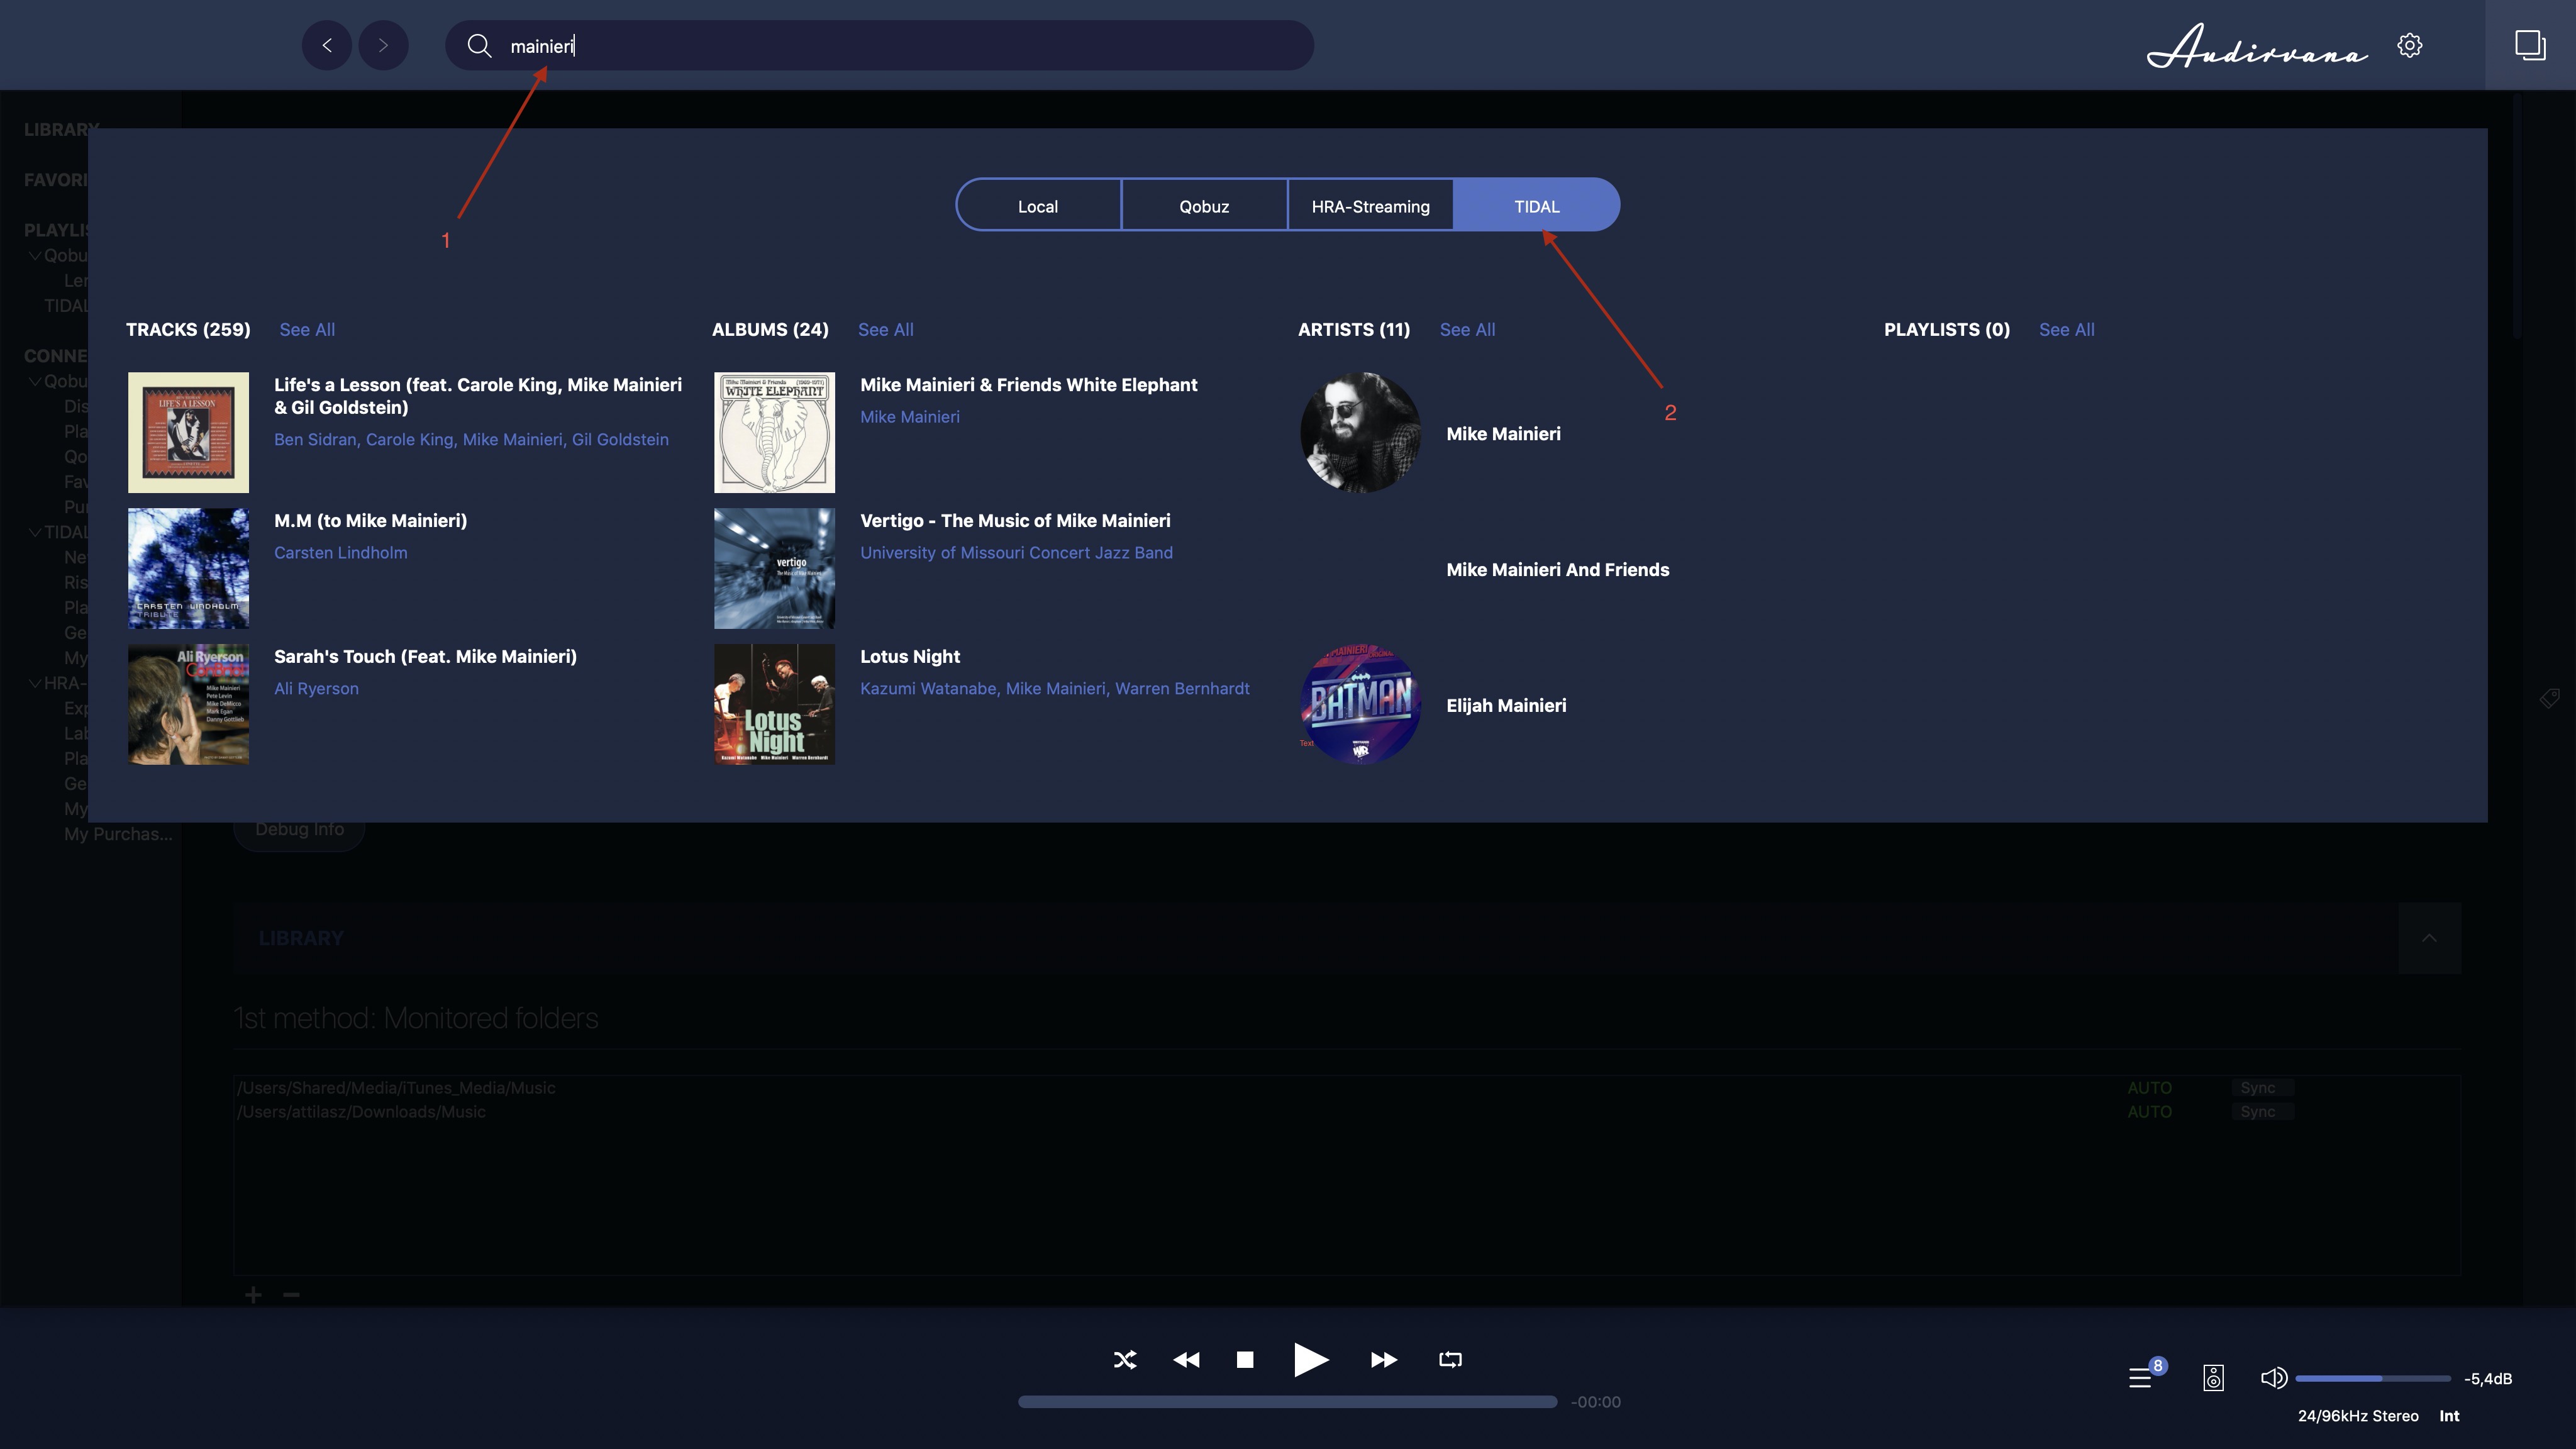Viewport: 2576px width, 1449px height.
Task: Open Lotus Night album title
Action: pos(909,657)
